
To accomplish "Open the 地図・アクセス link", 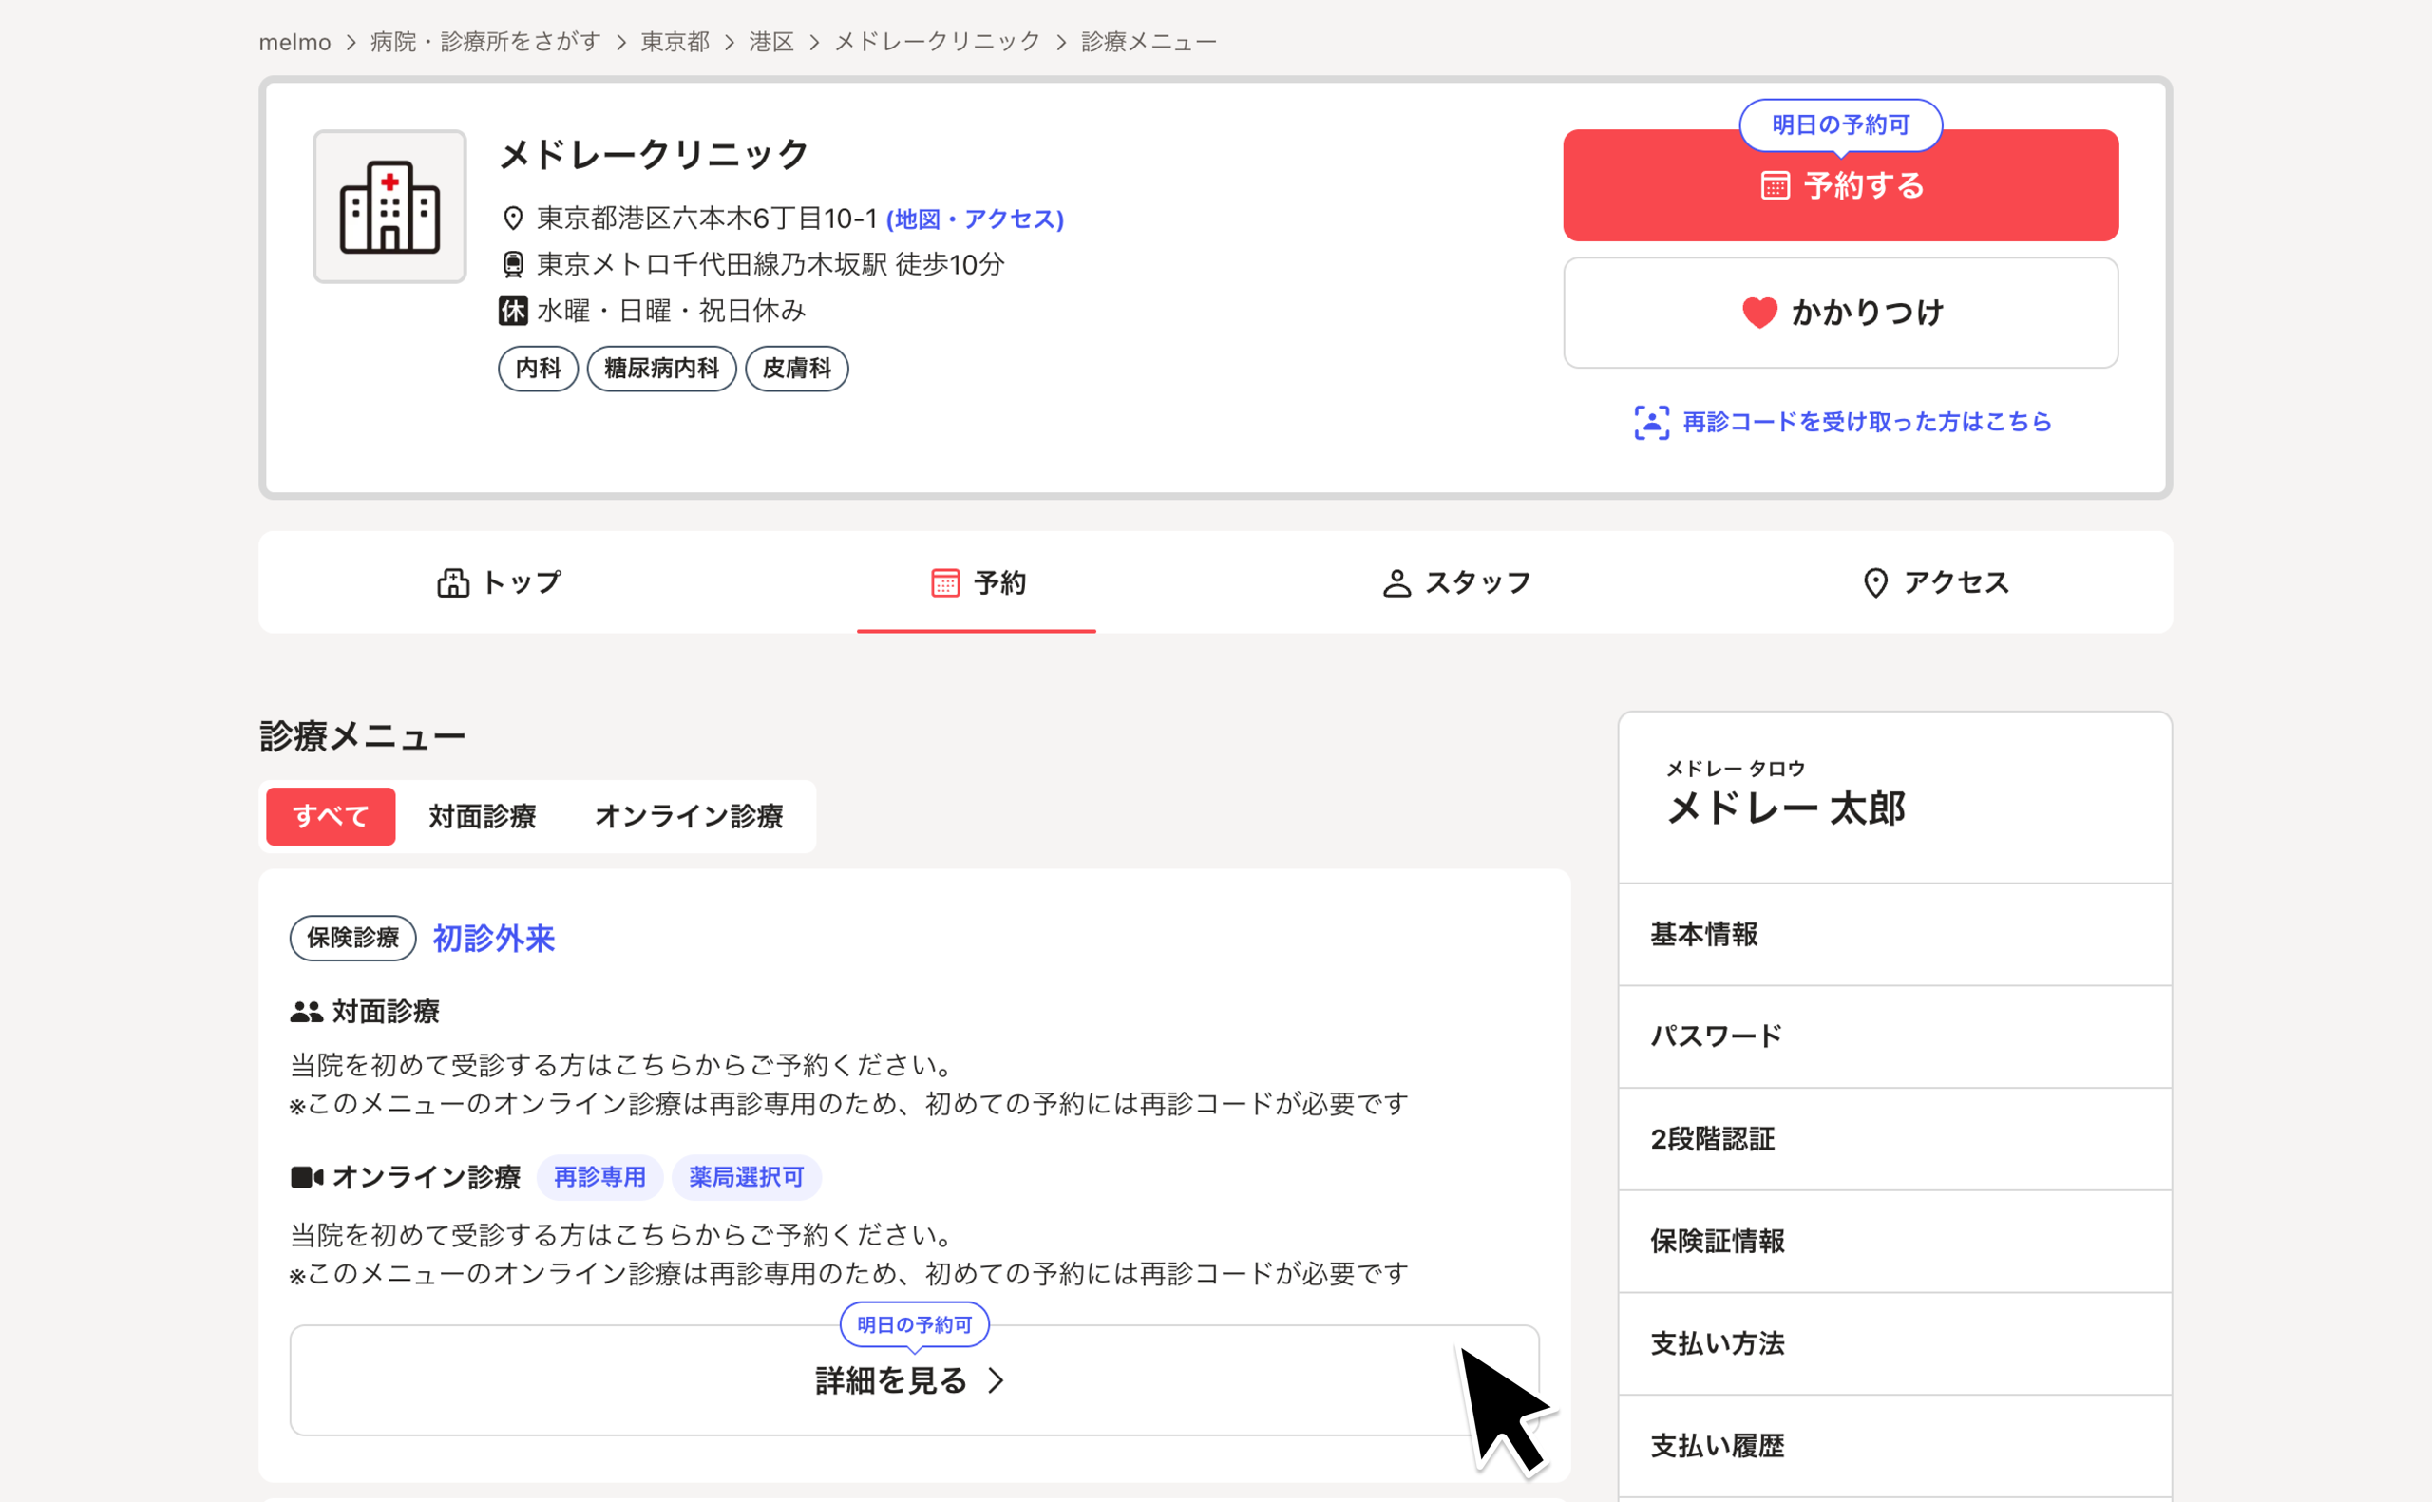I will tap(974, 219).
